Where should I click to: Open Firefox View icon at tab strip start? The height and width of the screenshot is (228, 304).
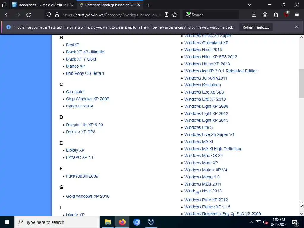pyautogui.click(x=5, y=5)
